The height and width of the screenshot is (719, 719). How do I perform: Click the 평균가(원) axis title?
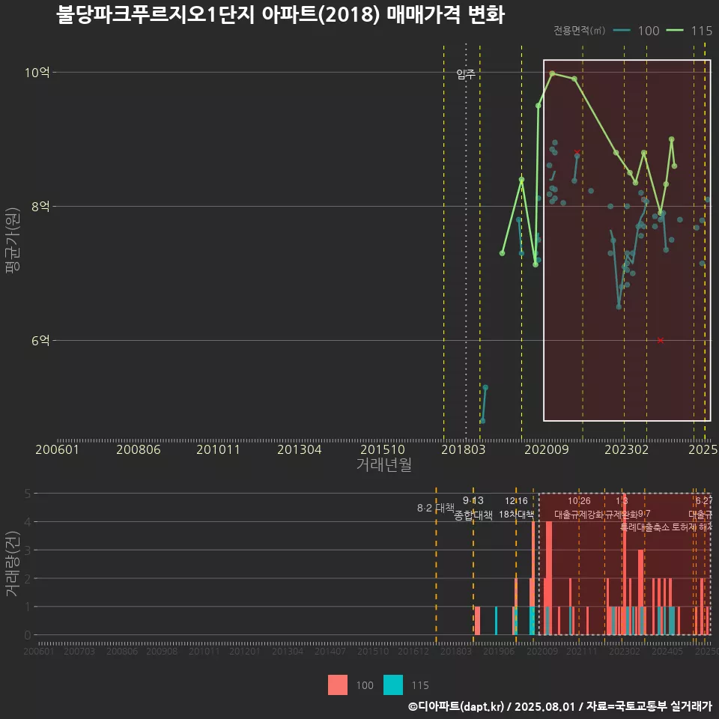click(13, 240)
